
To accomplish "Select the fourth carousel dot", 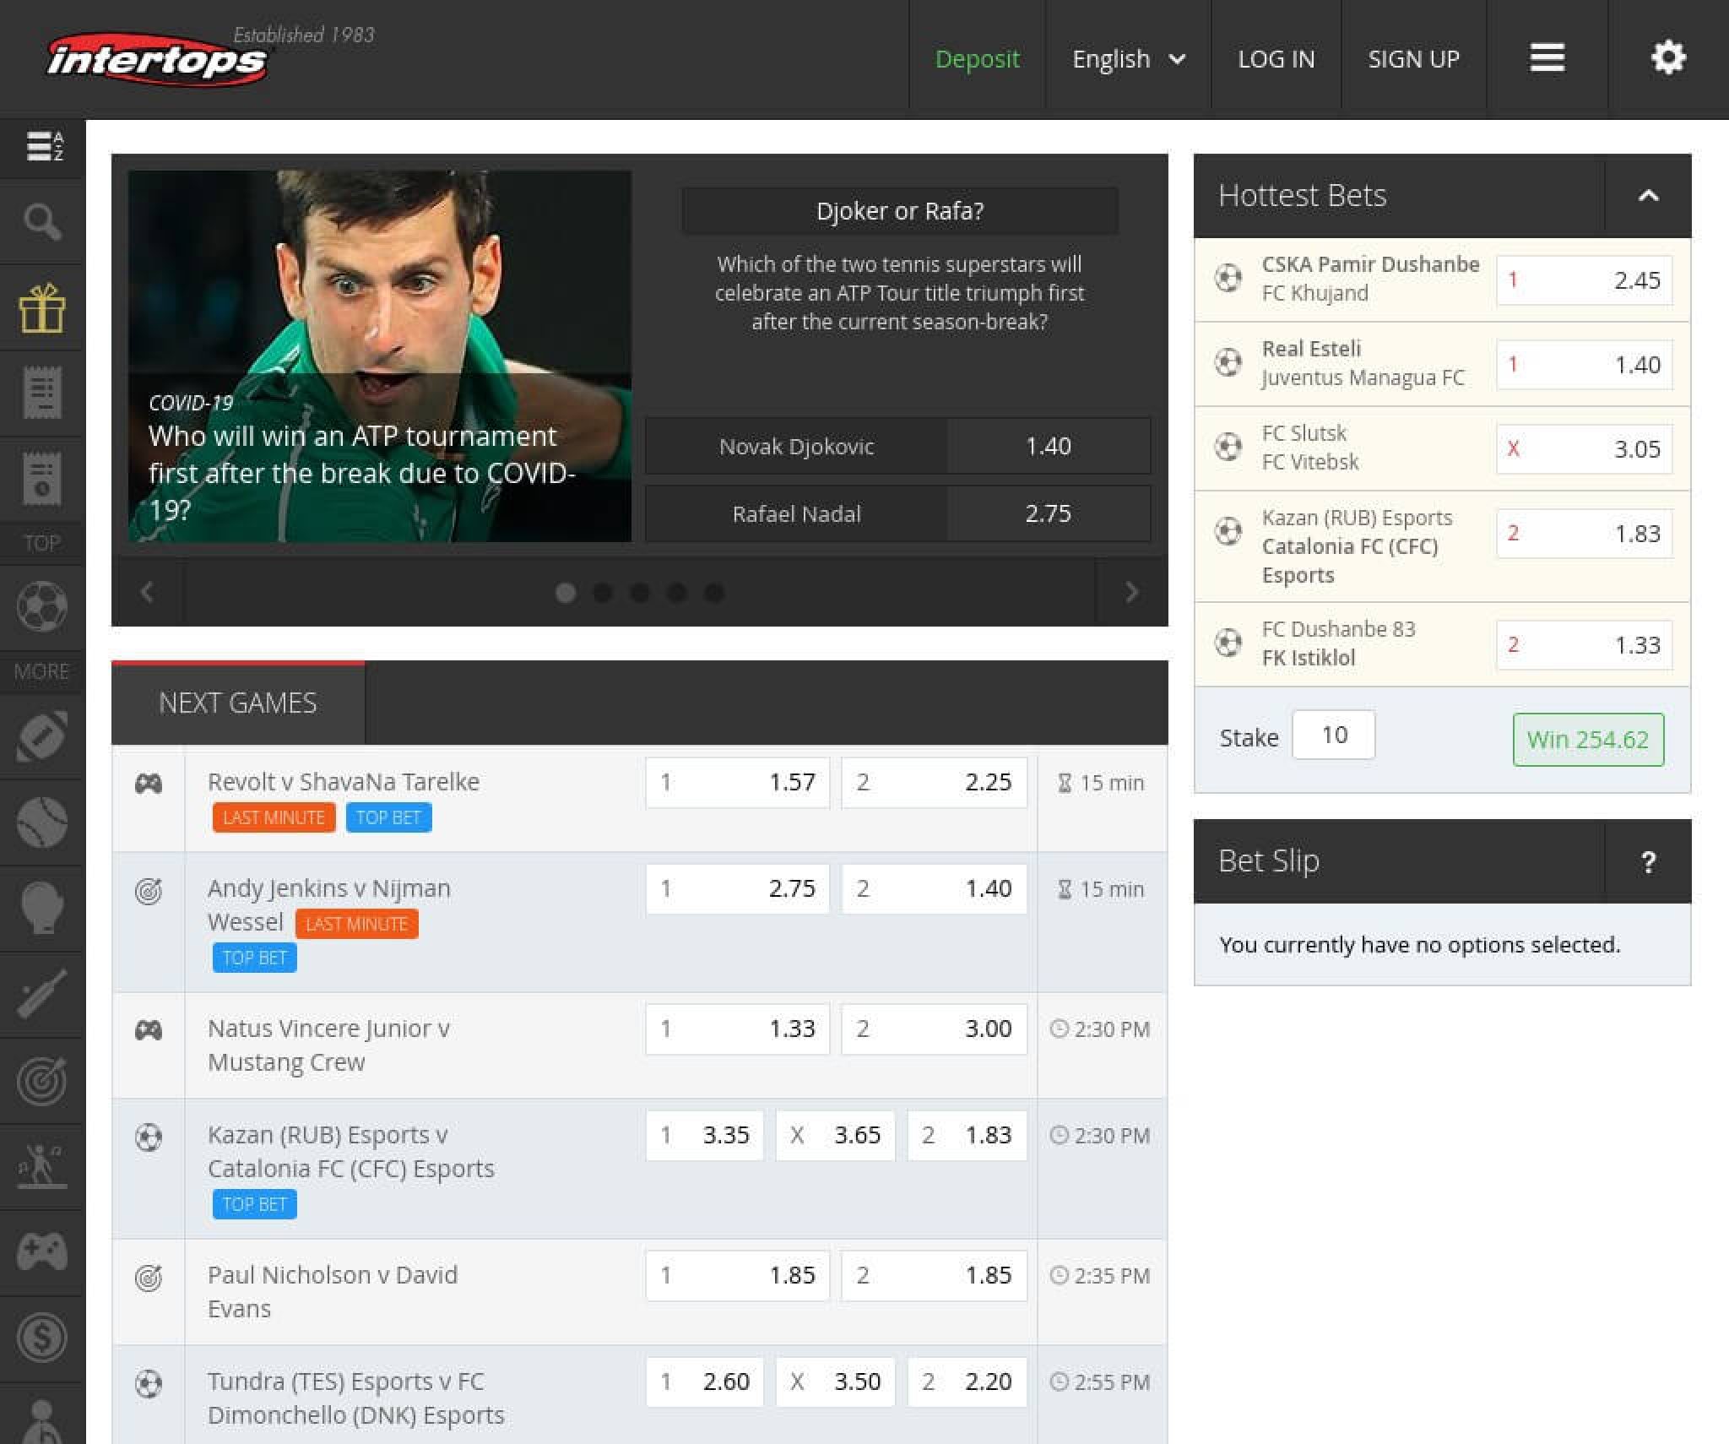I will click(x=676, y=593).
